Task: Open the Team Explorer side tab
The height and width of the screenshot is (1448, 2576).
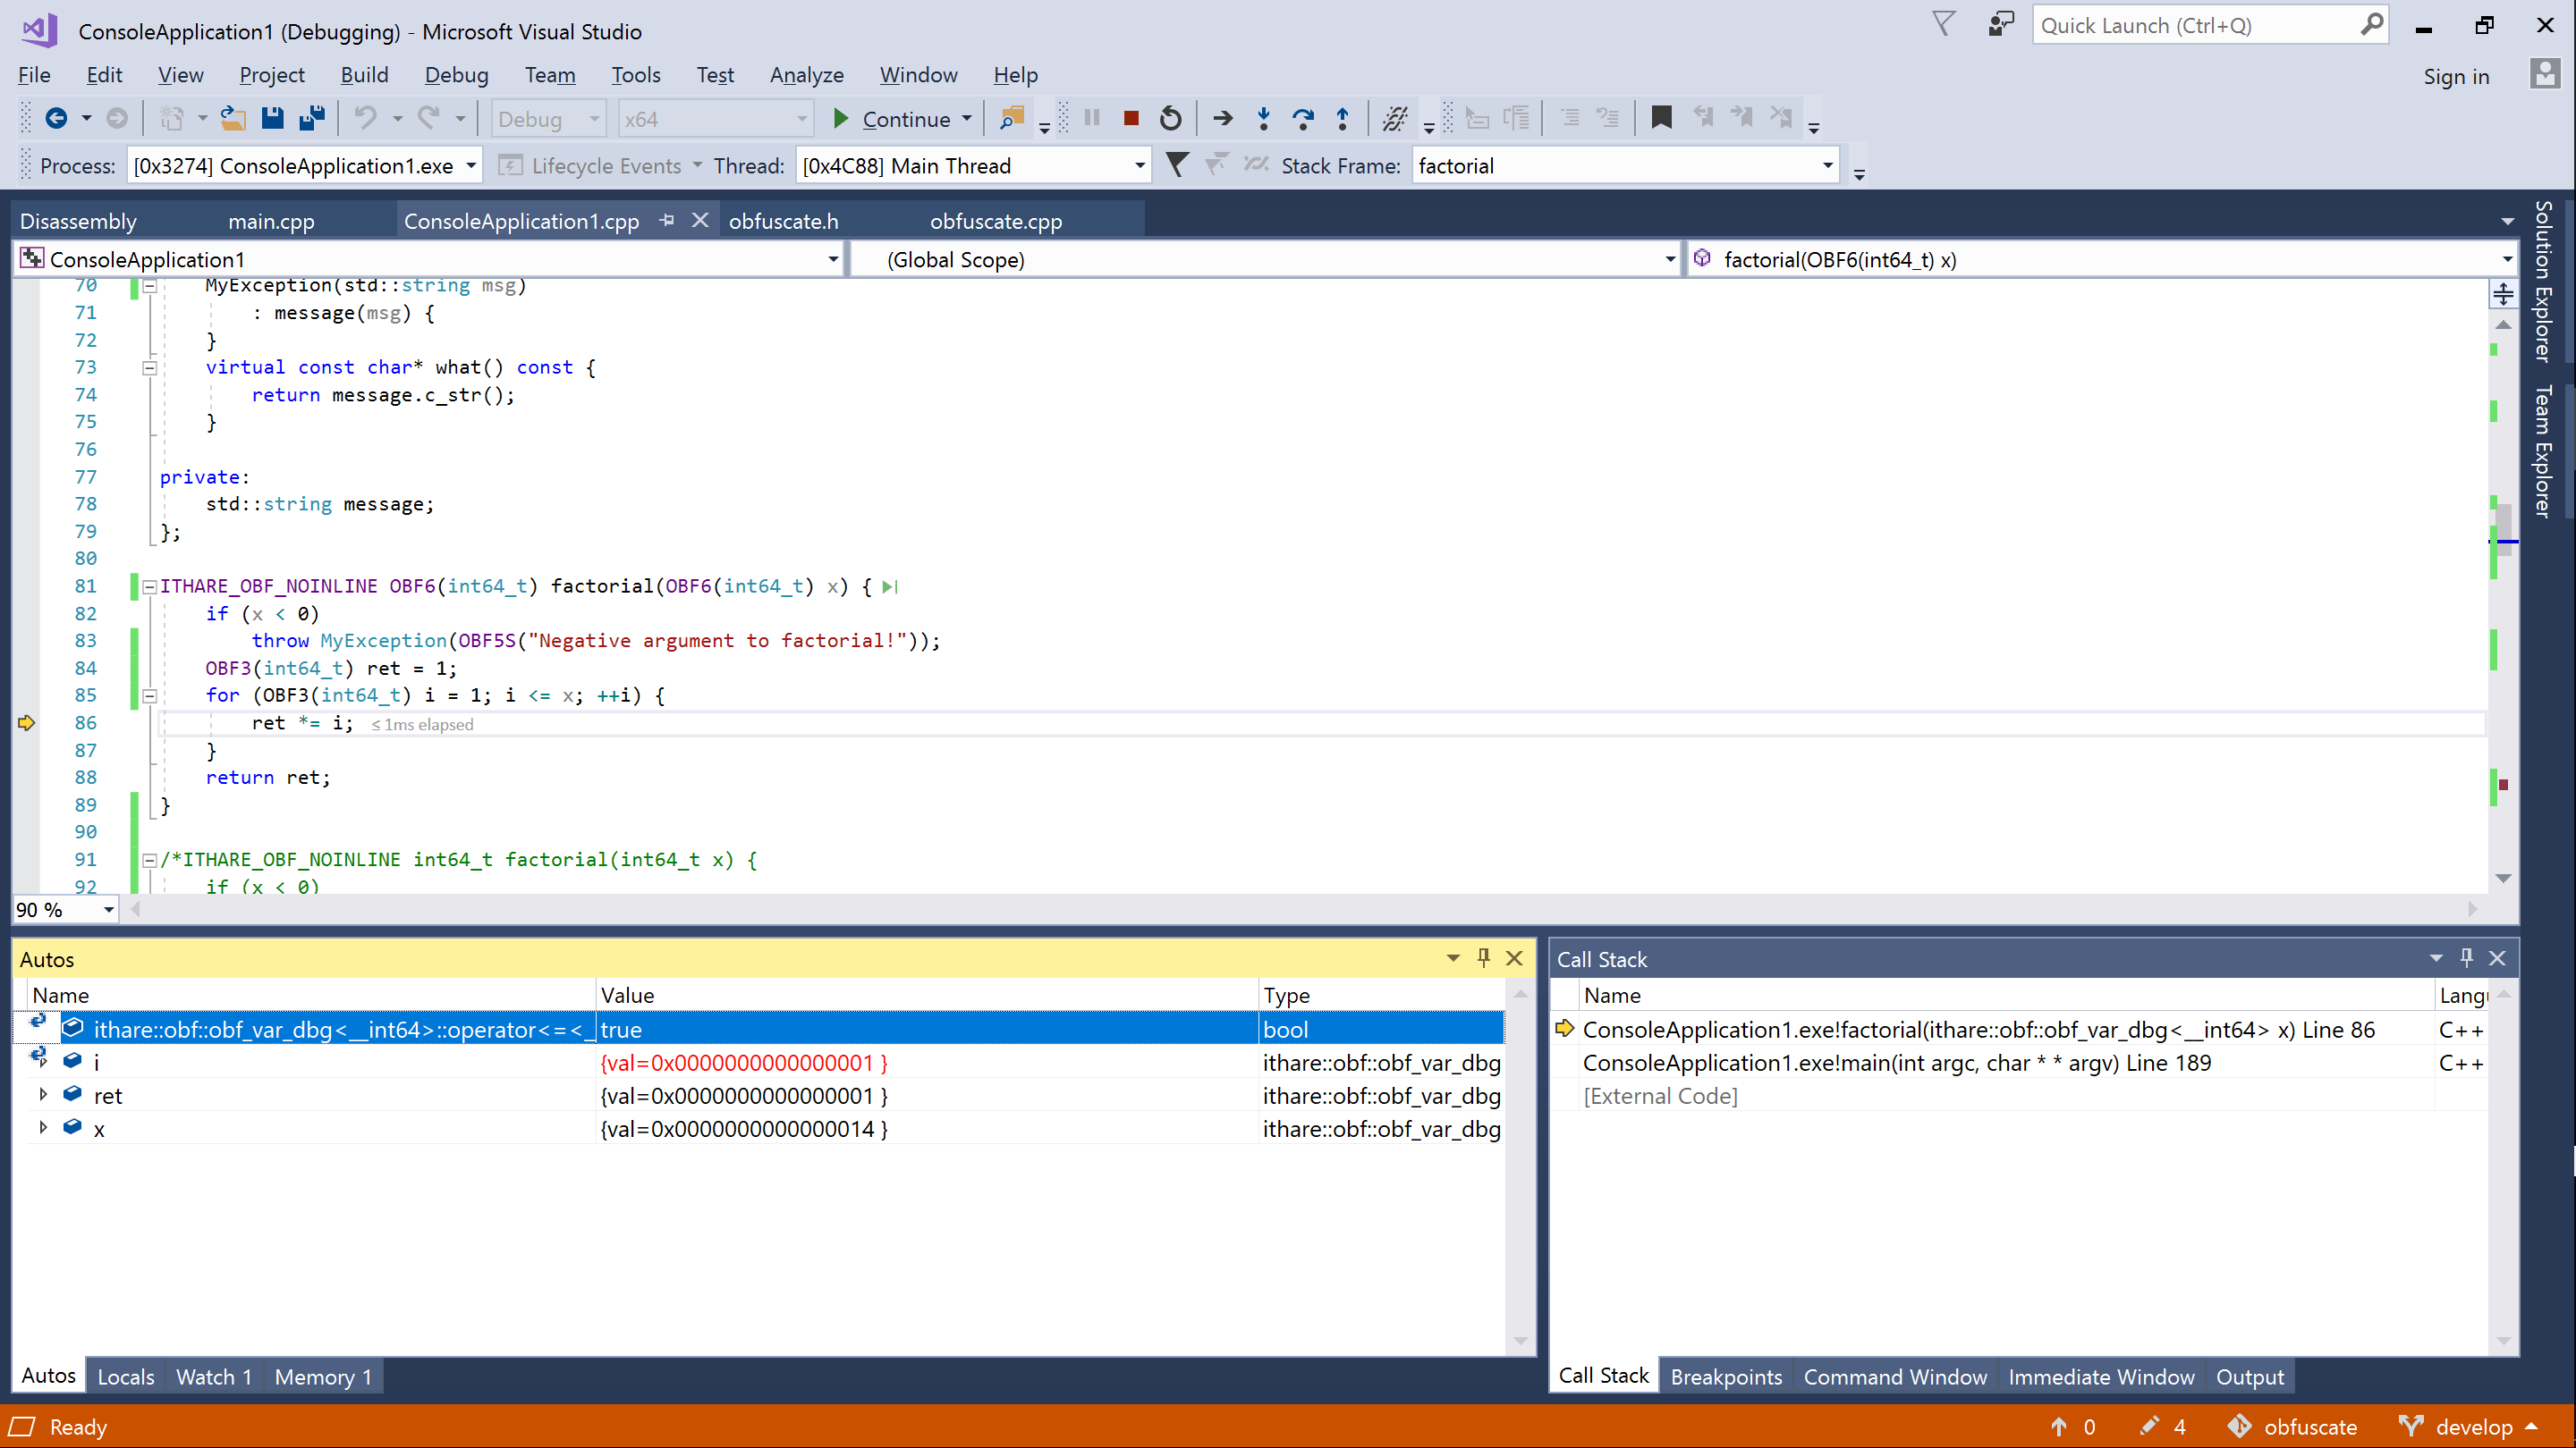Action: click(2542, 451)
